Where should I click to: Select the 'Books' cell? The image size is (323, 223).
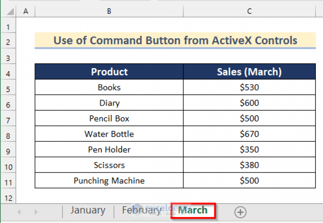coord(109,87)
